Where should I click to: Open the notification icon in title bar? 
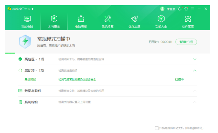pos(180,9)
